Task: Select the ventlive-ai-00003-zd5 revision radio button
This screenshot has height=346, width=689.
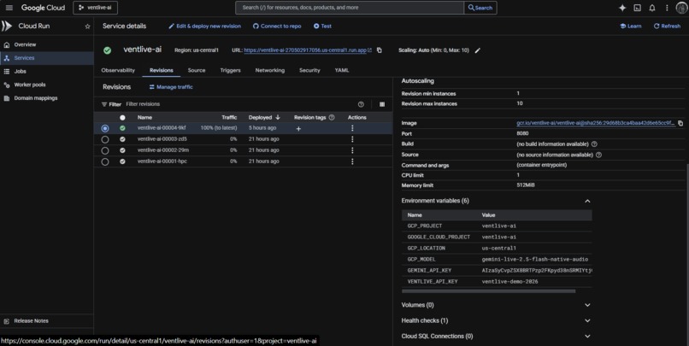Action: (105, 139)
